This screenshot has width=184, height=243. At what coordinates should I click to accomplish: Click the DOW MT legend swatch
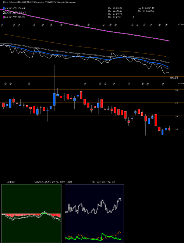coord(4,13)
